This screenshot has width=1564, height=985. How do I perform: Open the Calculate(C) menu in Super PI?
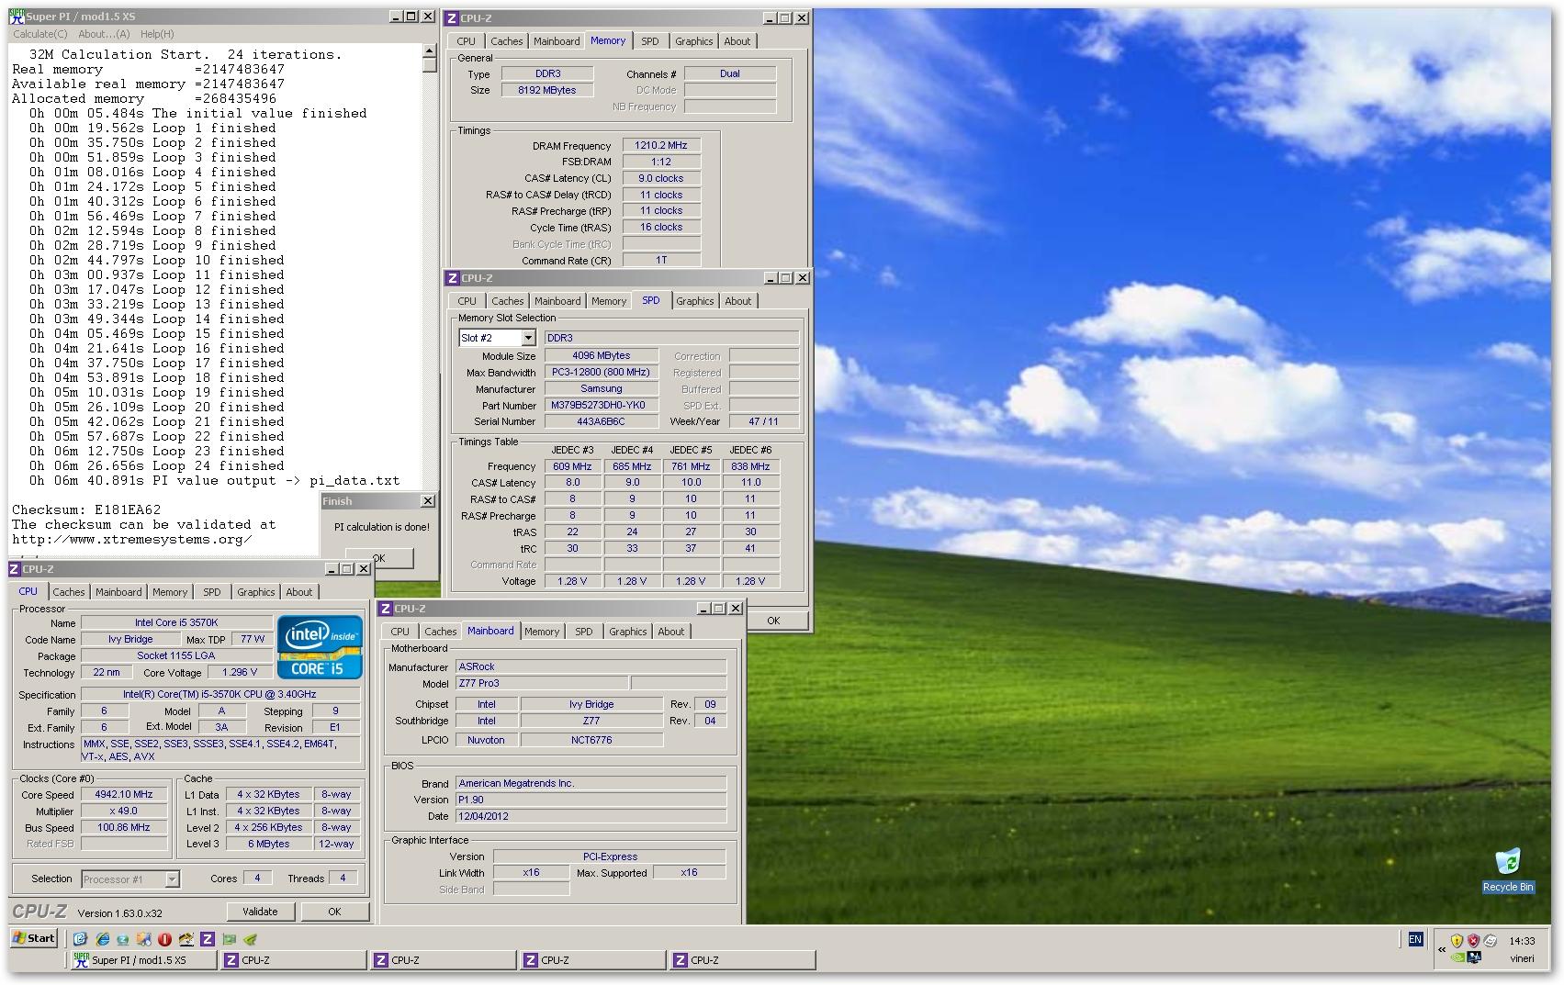tap(39, 34)
